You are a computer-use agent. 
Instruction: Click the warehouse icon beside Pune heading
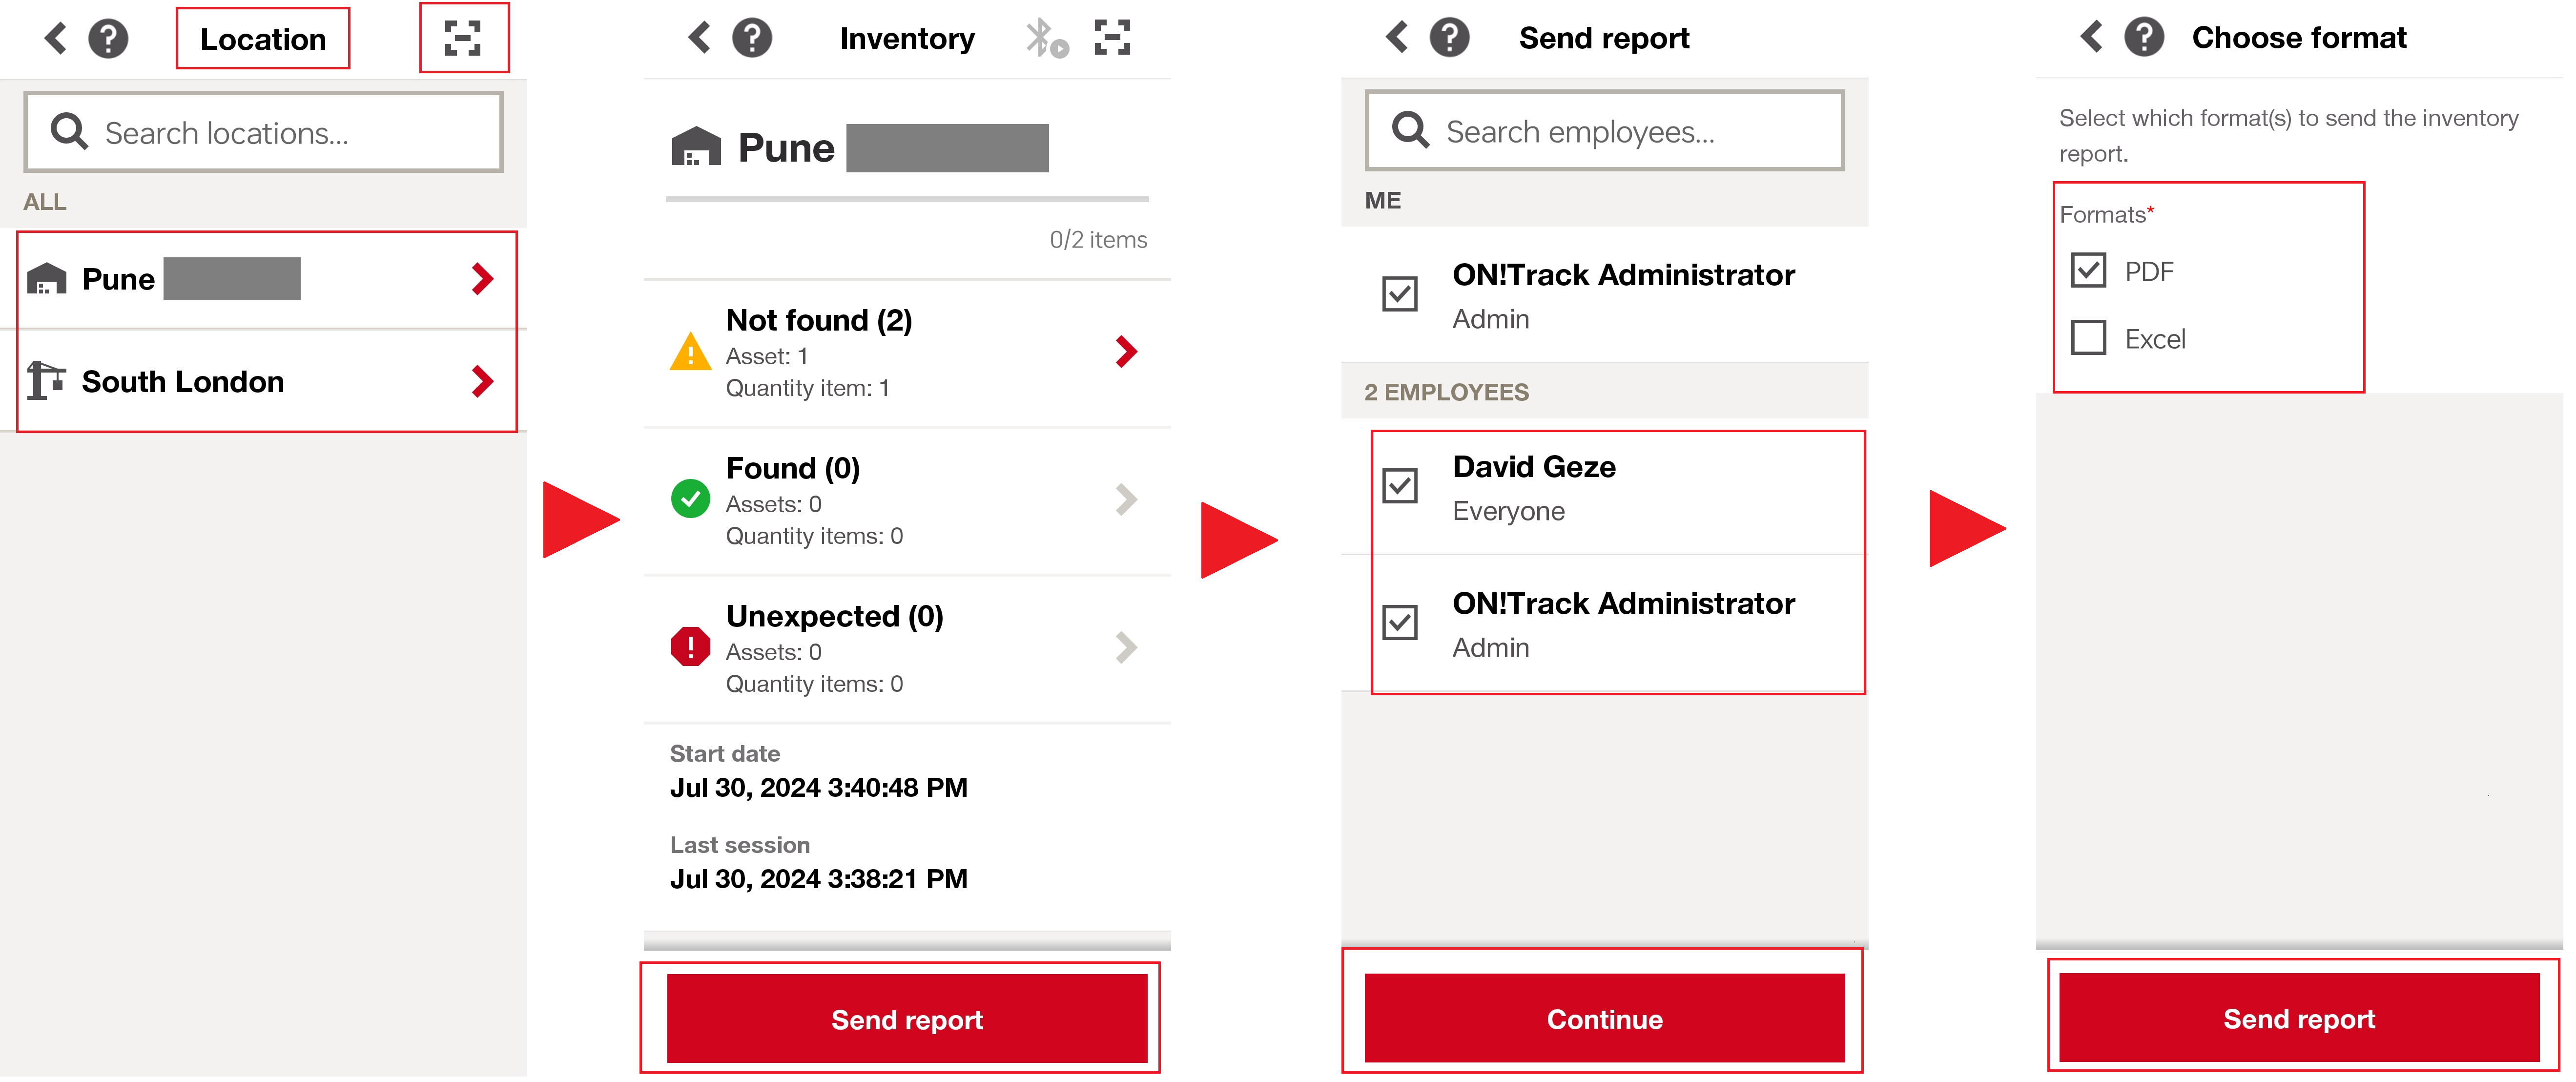point(696,147)
